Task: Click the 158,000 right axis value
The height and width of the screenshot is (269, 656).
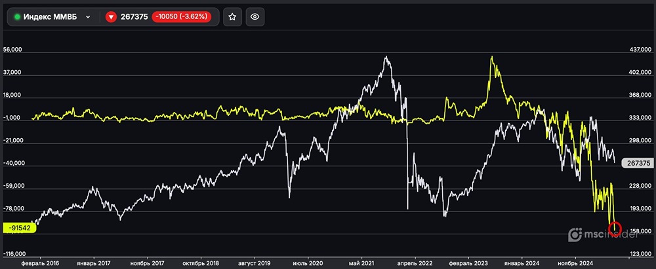Action: tap(641, 231)
